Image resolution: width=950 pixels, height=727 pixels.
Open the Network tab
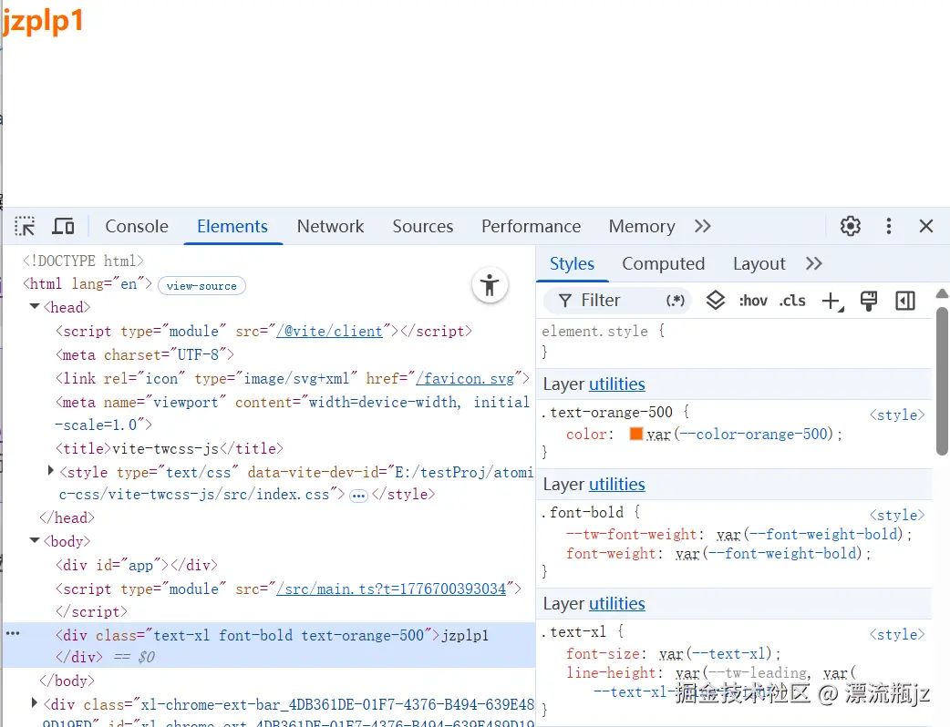click(x=330, y=227)
